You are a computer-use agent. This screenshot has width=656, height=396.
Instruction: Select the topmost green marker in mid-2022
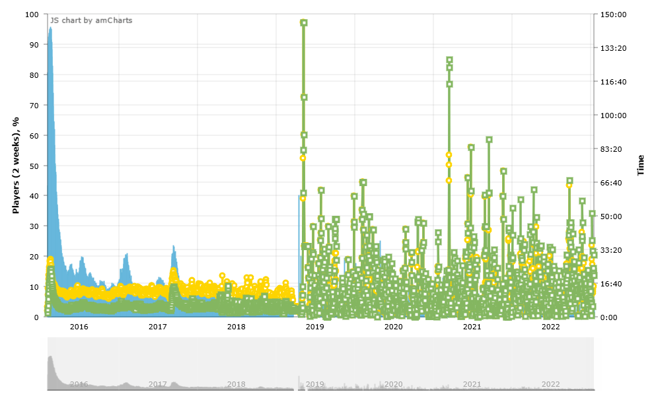click(569, 181)
